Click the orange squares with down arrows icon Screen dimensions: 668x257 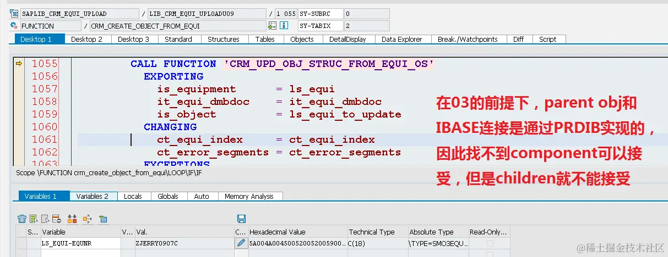[72, 219]
